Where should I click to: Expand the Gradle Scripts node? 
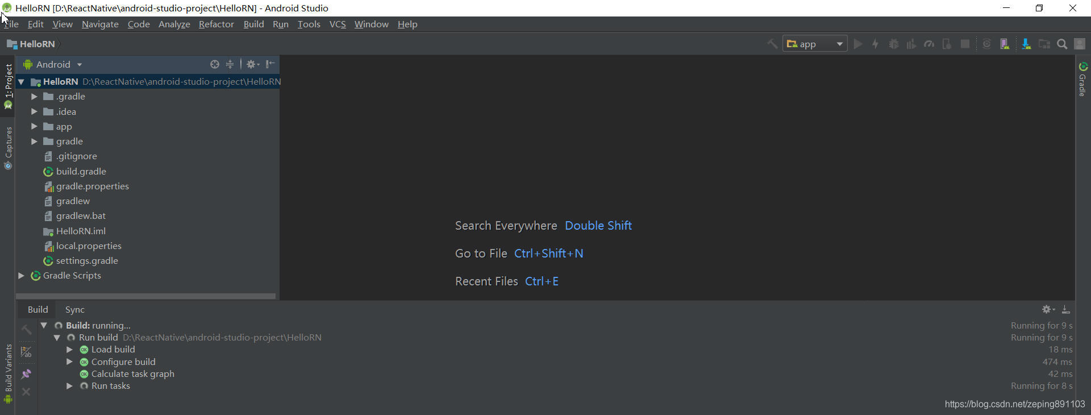pos(21,275)
